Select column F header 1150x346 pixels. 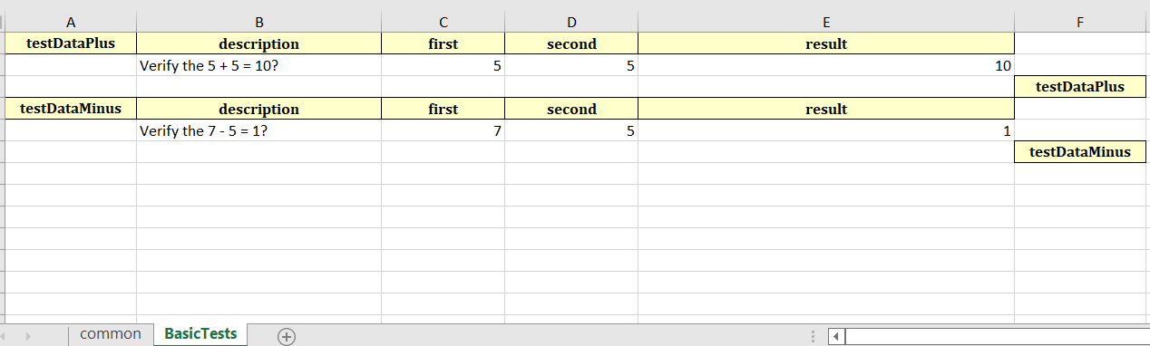point(1079,24)
